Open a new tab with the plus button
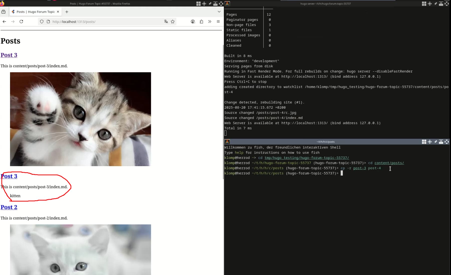 coord(67,12)
